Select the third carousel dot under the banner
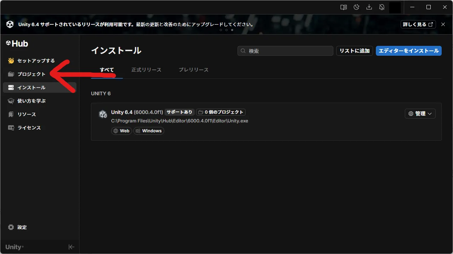The image size is (453, 254). [x=232, y=30]
